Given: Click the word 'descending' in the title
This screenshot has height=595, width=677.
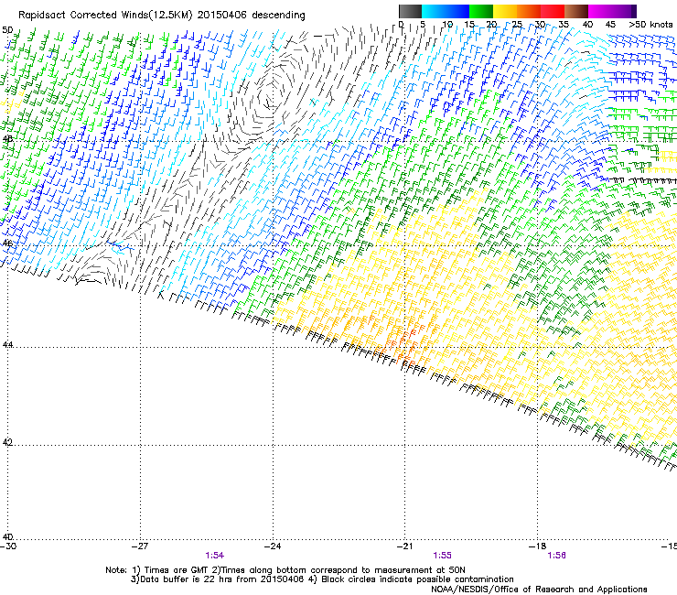Looking at the screenshot, I should [278, 16].
